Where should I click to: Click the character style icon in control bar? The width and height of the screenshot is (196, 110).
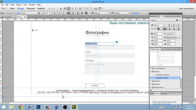tap(112, 13)
